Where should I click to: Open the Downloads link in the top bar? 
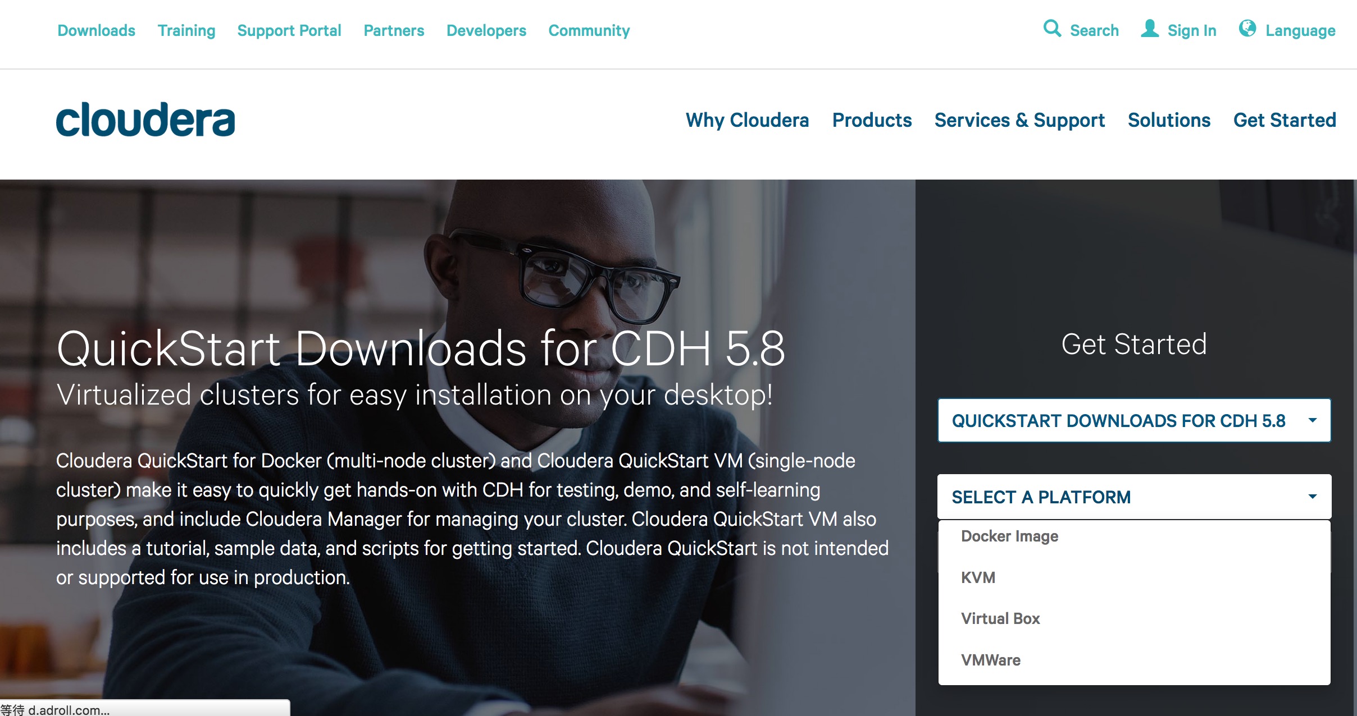[x=96, y=30]
